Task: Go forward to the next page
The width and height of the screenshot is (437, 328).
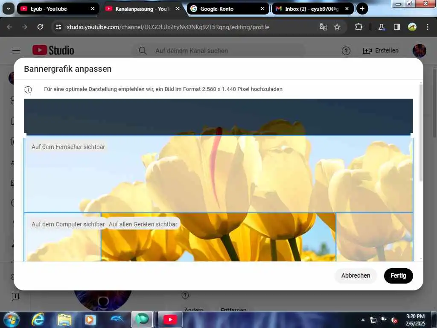Action: pos(25,27)
